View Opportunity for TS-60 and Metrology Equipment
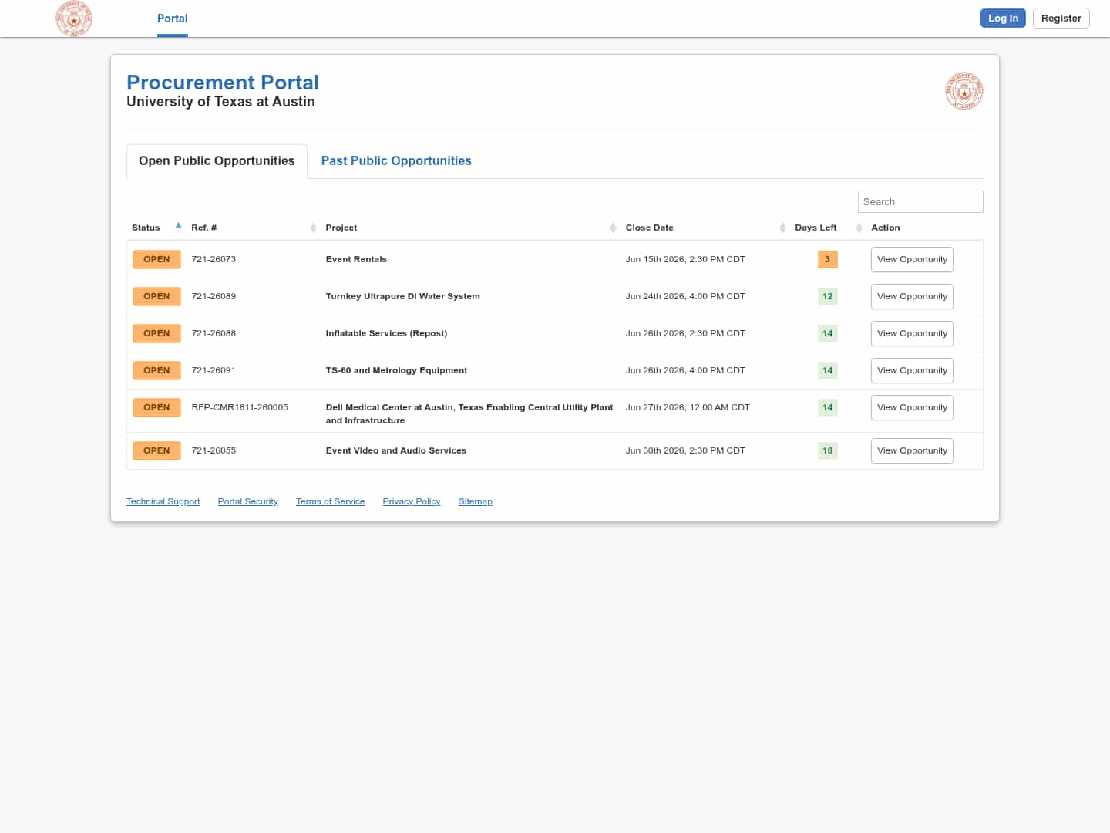The height and width of the screenshot is (833, 1110). [912, 371]
